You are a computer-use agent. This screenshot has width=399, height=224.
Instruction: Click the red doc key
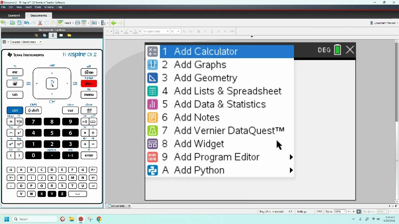(89, 83)
